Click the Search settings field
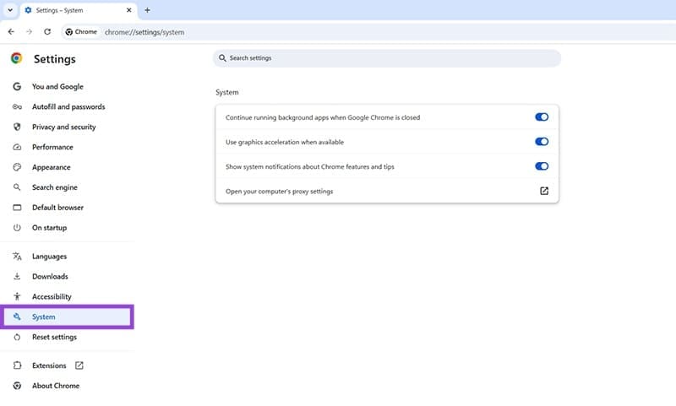This screenshot has width=676, height=406. coord(387,58)
